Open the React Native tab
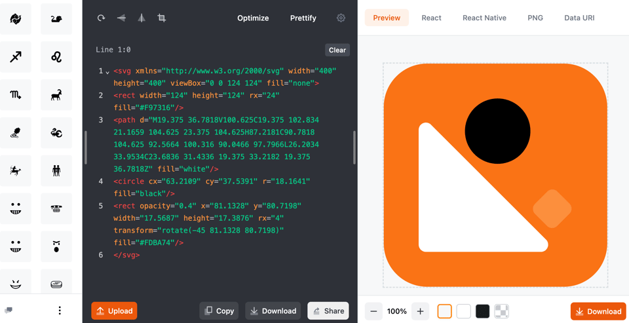Screen dimensions: 629x323 (484, 18)
